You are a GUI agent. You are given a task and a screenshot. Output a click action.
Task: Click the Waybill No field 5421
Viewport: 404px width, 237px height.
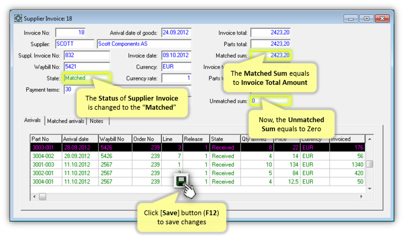[86, 67]
